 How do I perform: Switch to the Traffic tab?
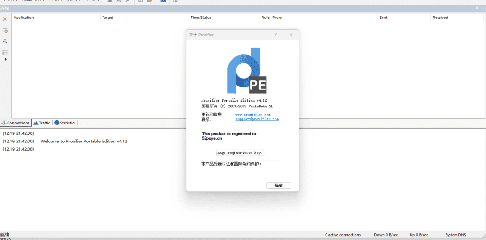42,123
